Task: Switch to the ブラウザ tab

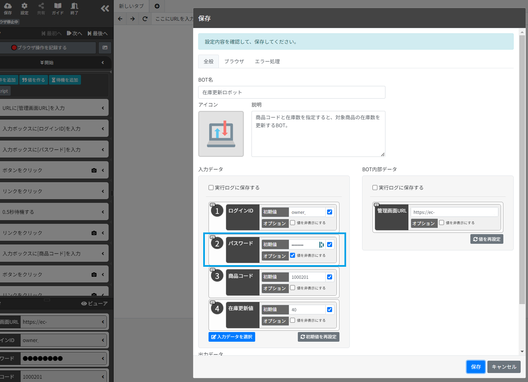Action: (x=234, y=61)
